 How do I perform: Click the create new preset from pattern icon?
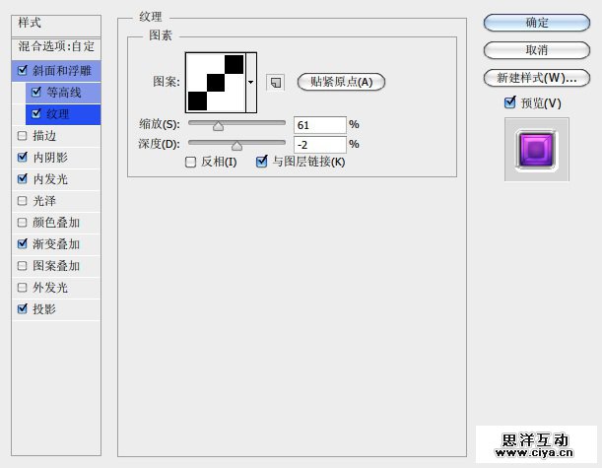[x=275, y=82]
